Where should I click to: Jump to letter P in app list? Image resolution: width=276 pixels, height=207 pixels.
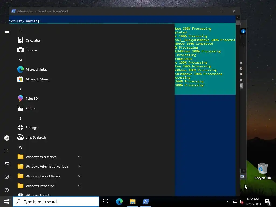[20, 89]
